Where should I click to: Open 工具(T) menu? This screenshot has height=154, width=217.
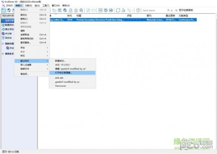pos(46,5)
